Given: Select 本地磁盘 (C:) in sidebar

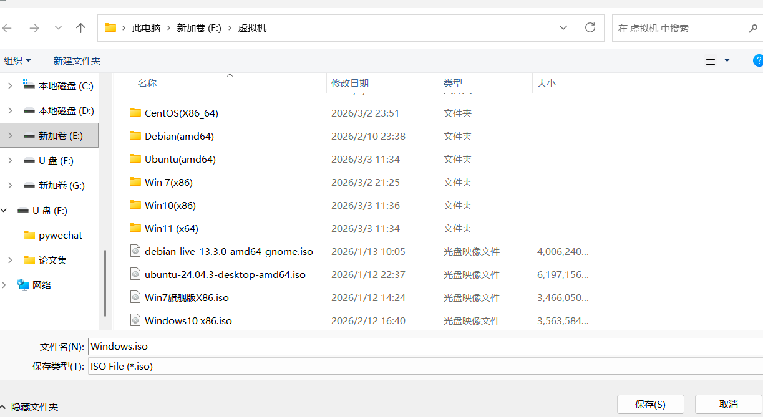Looking at the screenshot, I should 66,85.
